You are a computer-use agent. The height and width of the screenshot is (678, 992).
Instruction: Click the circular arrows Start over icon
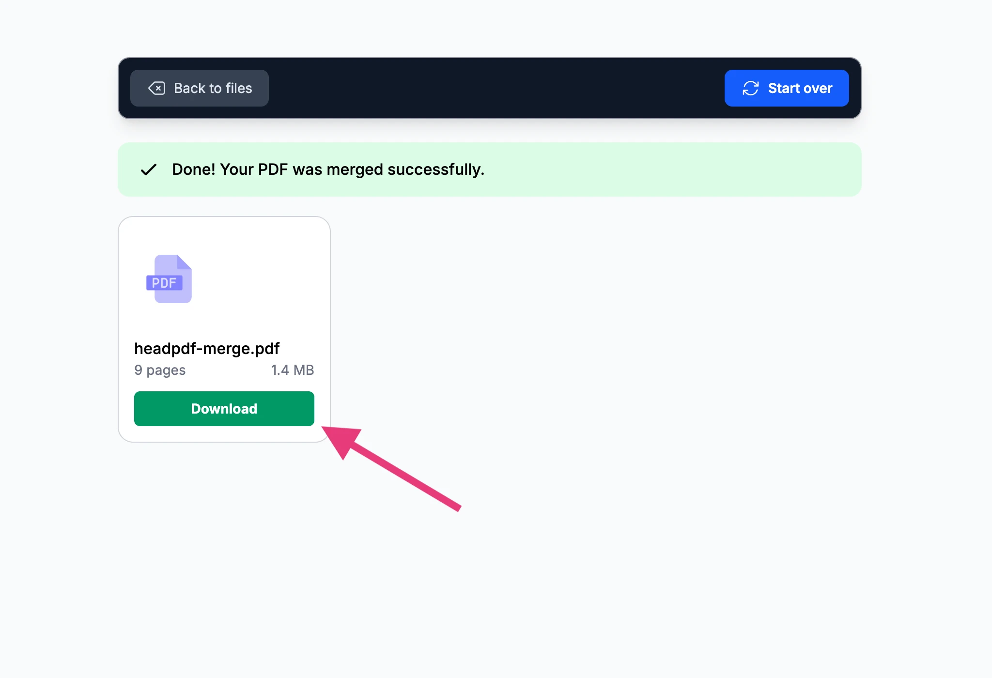tap(750, 88)
